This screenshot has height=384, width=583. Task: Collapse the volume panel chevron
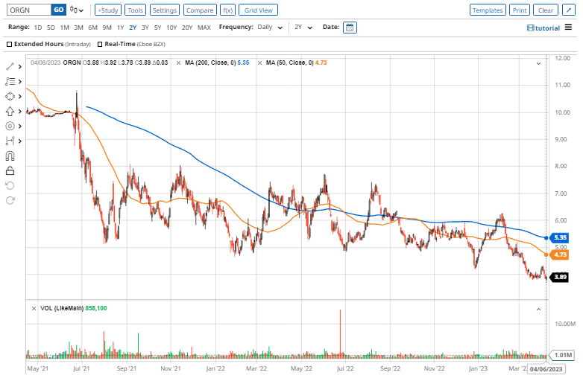[538, 309]
